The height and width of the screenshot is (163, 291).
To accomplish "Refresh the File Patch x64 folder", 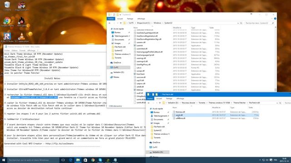I will coord(280,103).
